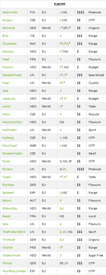Open the GenesisFoods link

coord(12,75)
